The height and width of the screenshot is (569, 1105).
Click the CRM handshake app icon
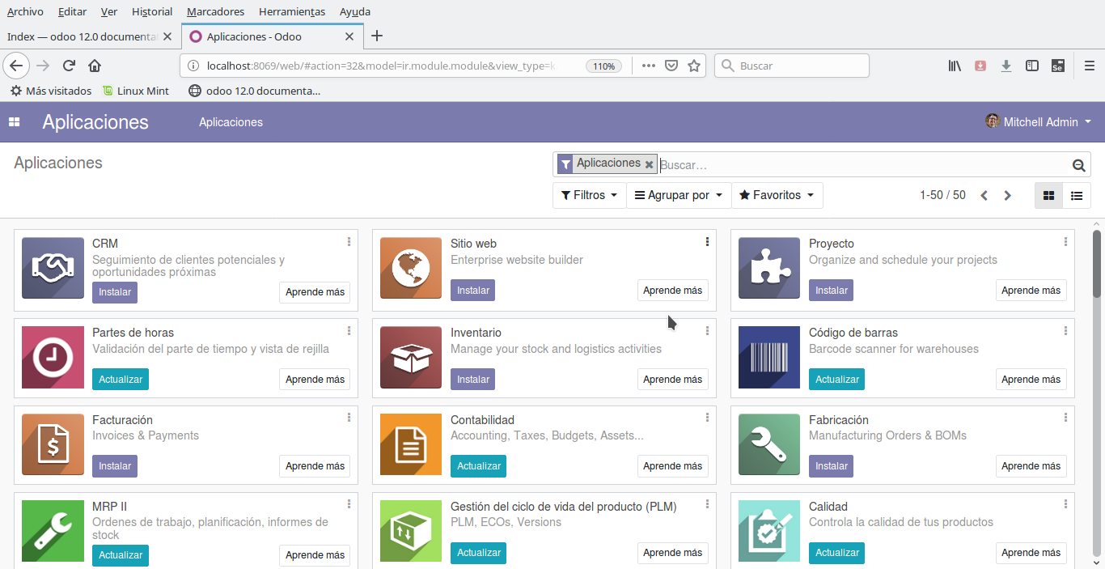(x=52, y=268)
